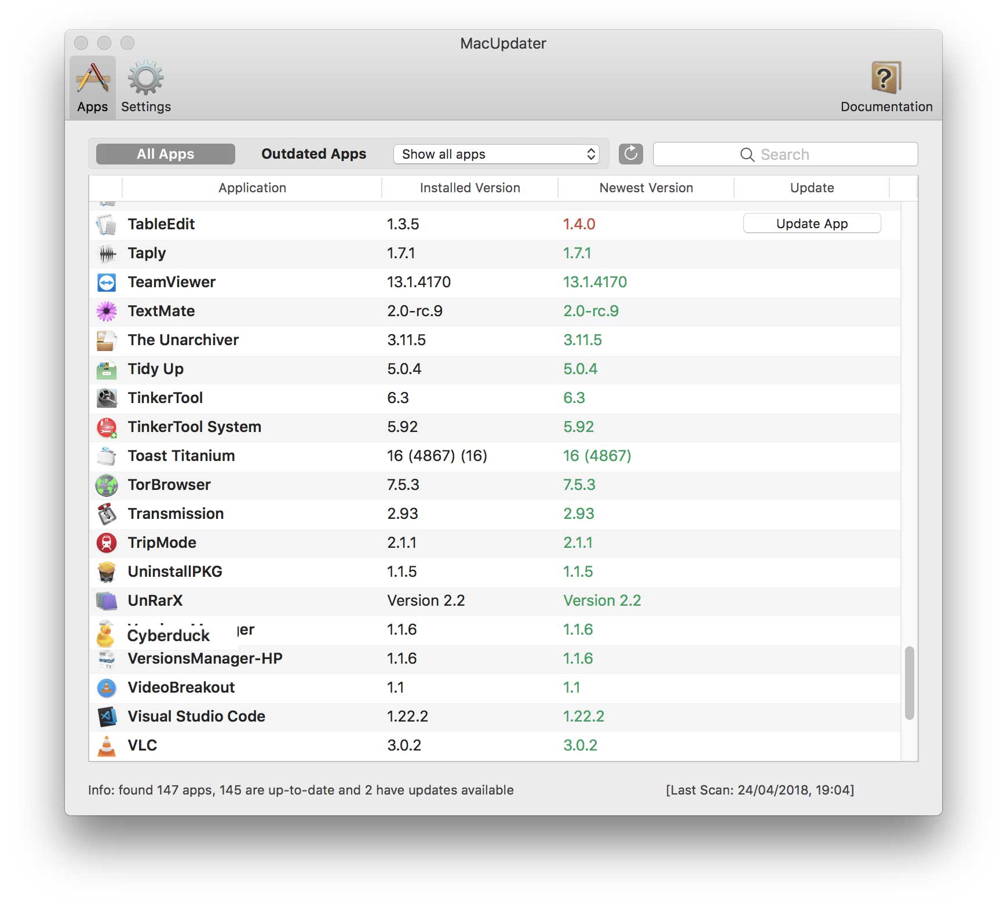
Task: Click the Toast Titanium toaster icon
Action: tap(107, 456)
